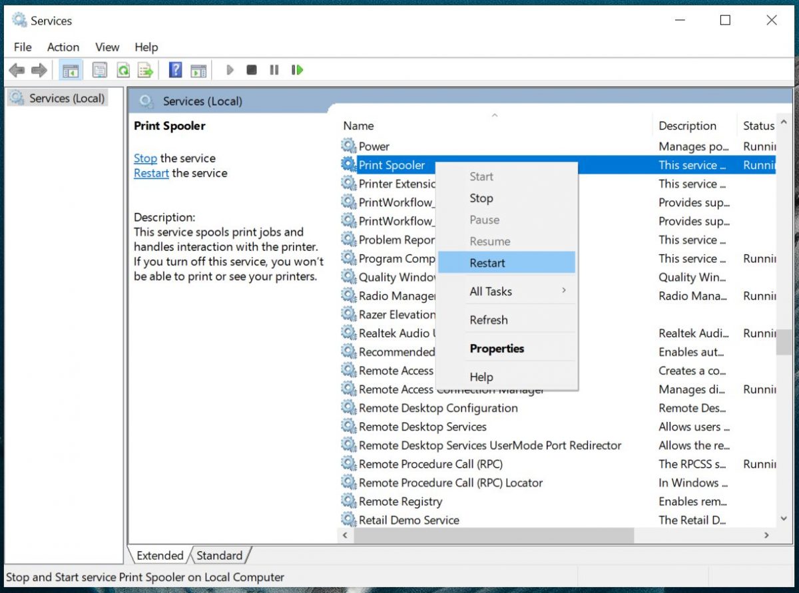Click the Start Service play toolbar icon

(x=230, y=70)
